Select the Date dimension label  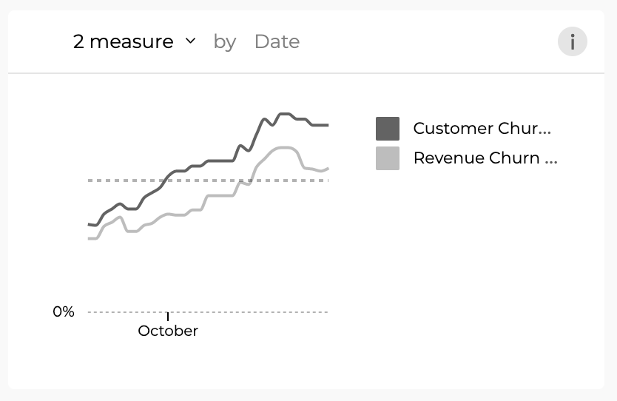pos(277,41)
